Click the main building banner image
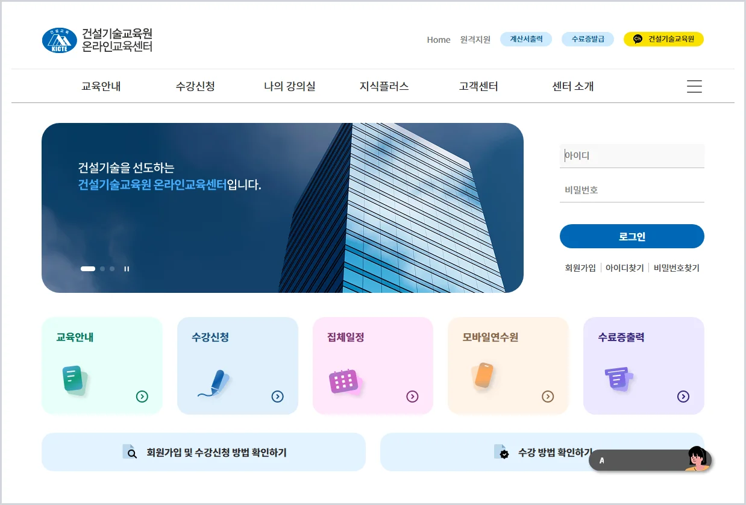 283,208
